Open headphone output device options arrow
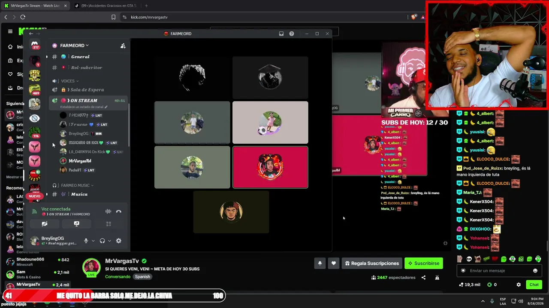The width and height of the screenshot is (549, 308). click(x=109, y=241)
